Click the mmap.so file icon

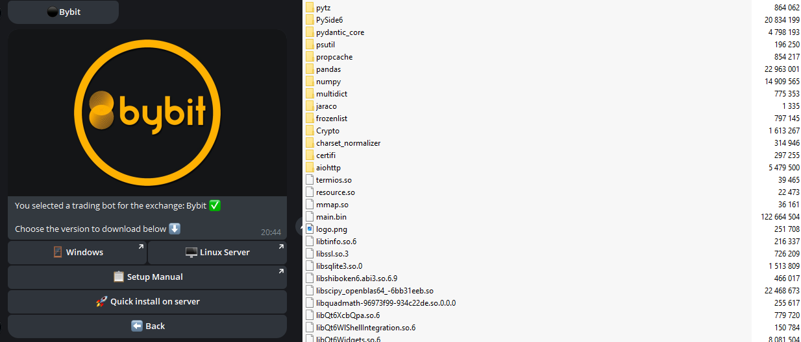(x=310, y=205)
